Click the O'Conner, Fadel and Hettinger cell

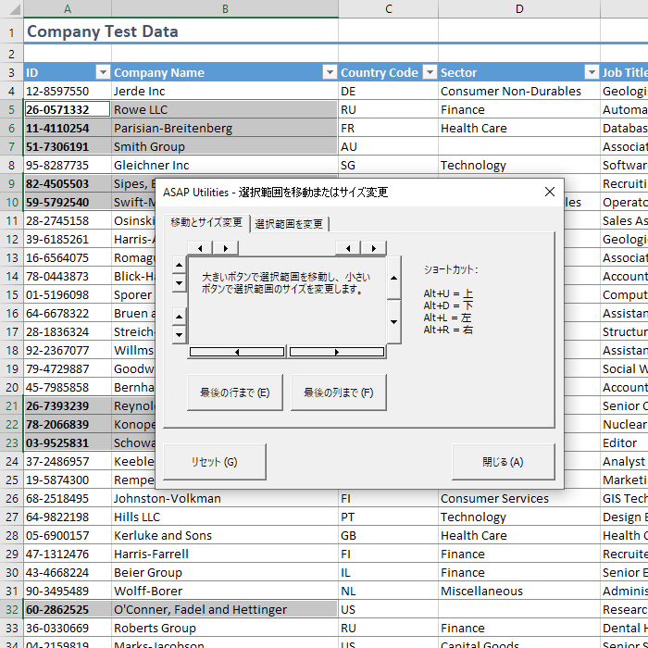point(225,609)
